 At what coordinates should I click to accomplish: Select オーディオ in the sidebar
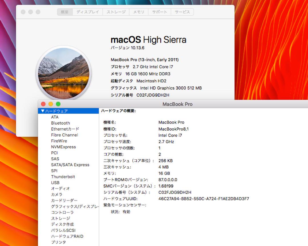(x=60, y=188)
